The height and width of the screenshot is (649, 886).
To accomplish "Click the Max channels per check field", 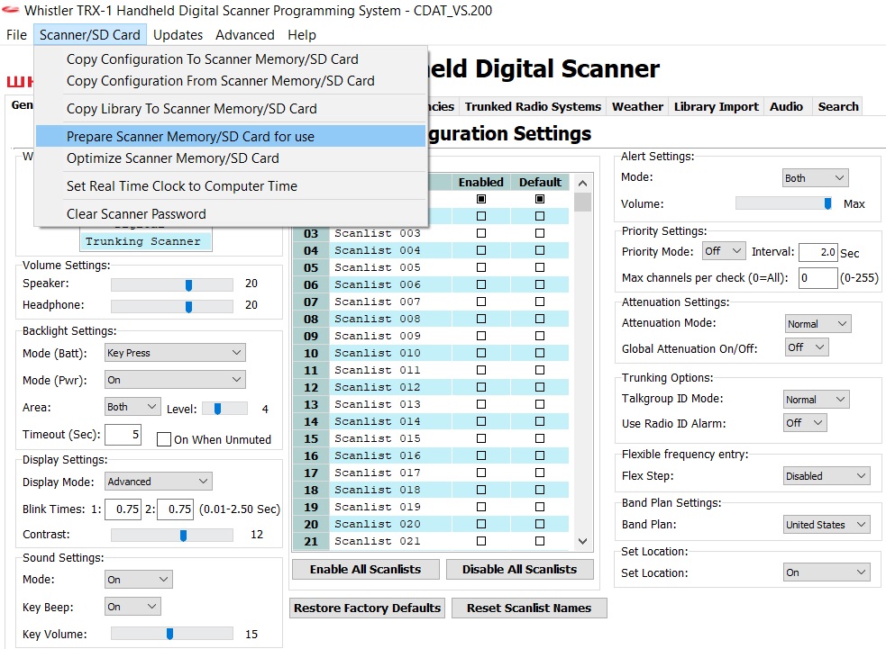I will (x=817, y=277).
